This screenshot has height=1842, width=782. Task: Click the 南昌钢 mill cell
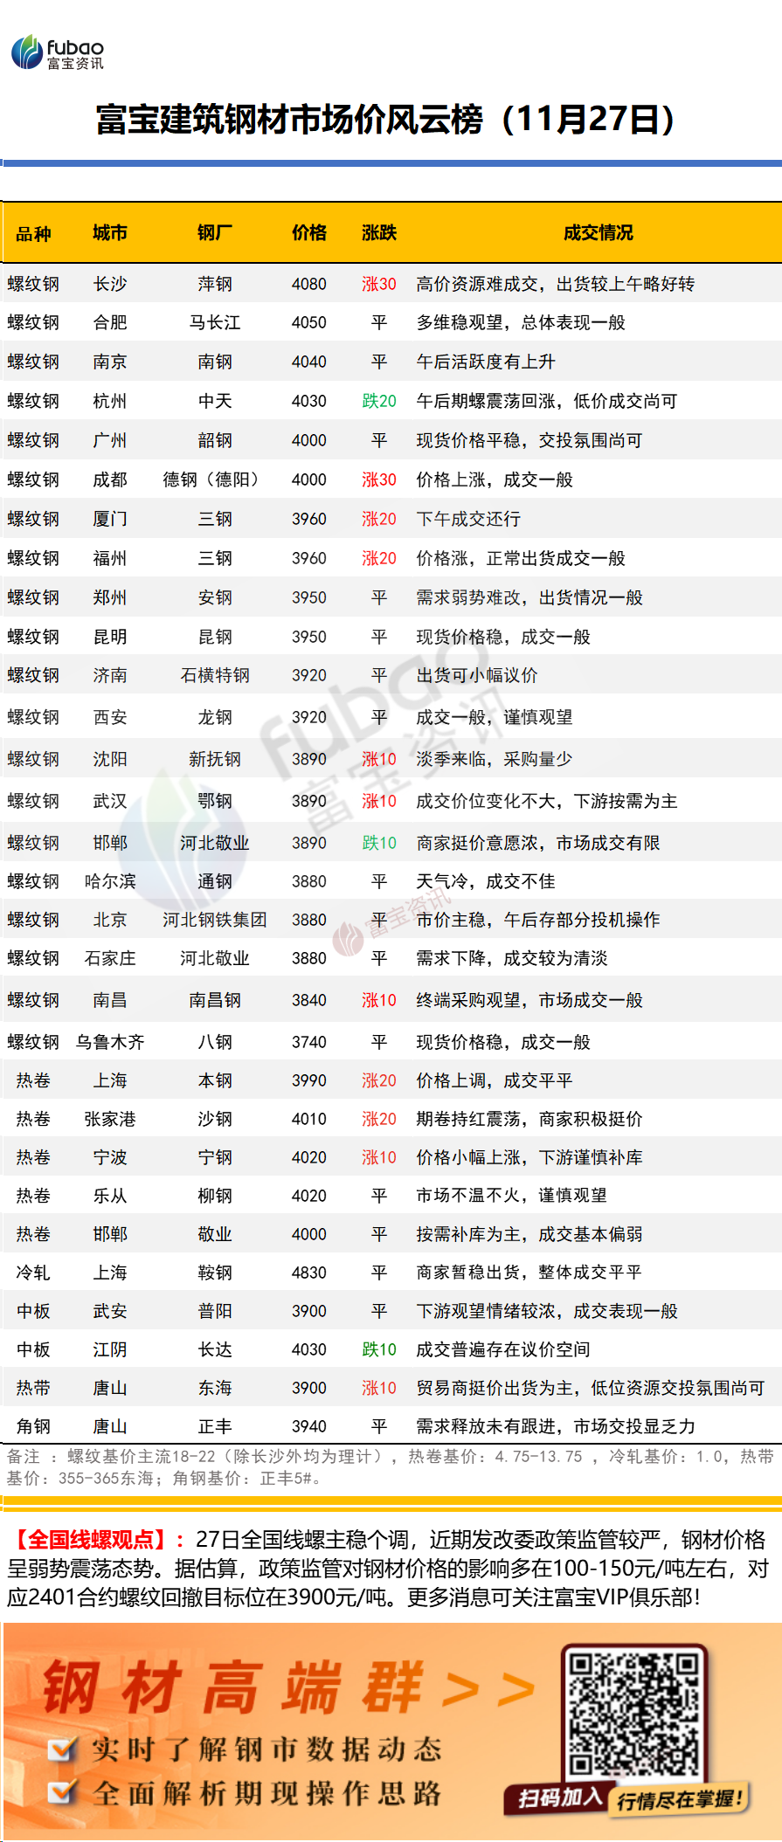(x=215, y=1000)
